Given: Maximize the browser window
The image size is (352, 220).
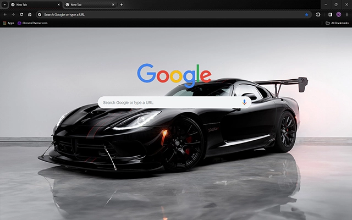Looking at the screenshot, I should [336, 4].
